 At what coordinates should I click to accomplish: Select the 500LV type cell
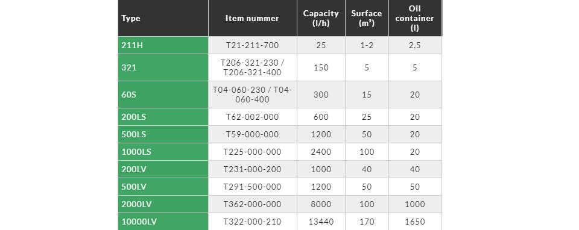[163, 187]
